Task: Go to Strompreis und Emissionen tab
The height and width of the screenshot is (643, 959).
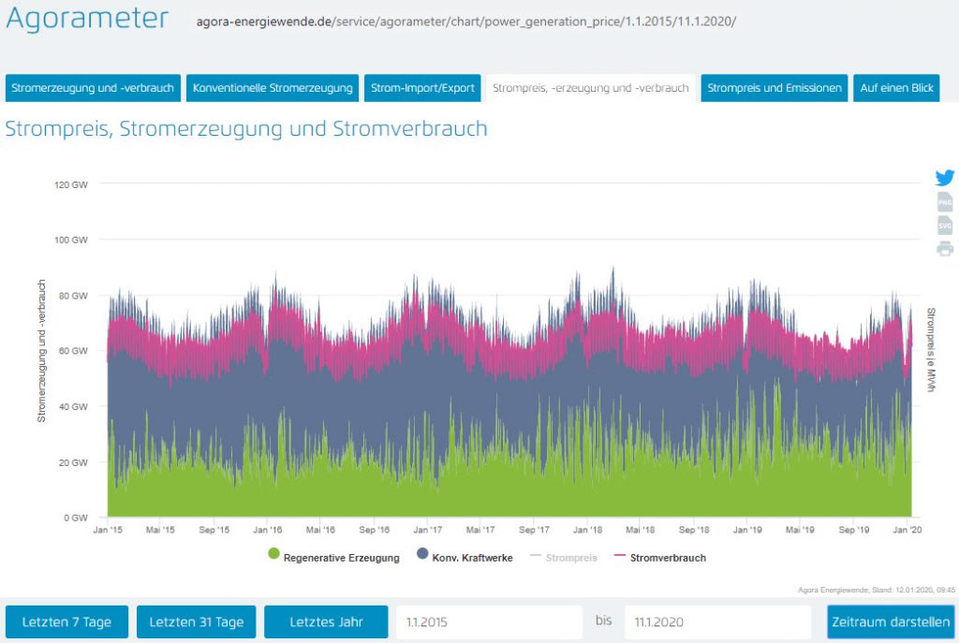Action: click(774, 88)
